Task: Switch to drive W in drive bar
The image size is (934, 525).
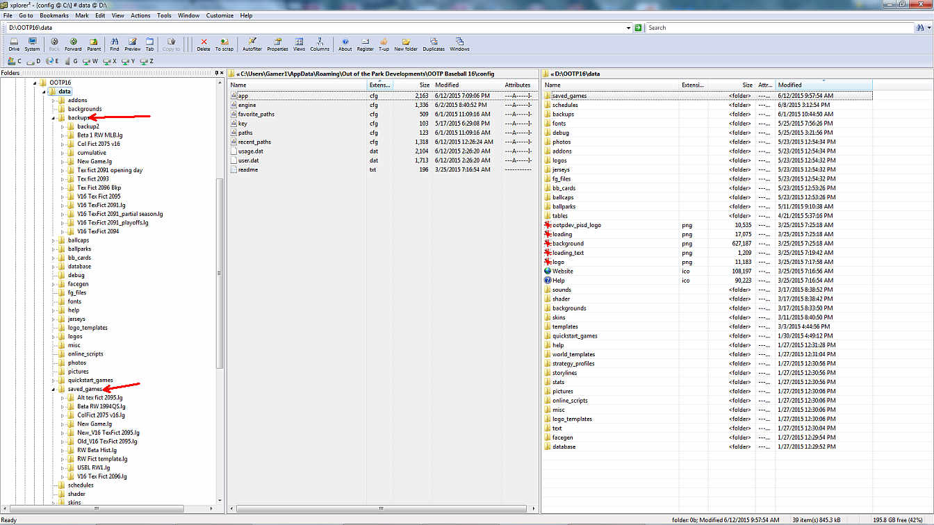Action: tap(90, 61)
